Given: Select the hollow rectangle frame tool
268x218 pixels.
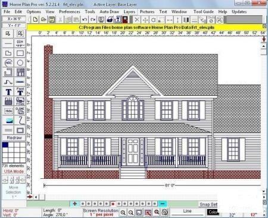Looking at the screenshot, I should 20,130.
